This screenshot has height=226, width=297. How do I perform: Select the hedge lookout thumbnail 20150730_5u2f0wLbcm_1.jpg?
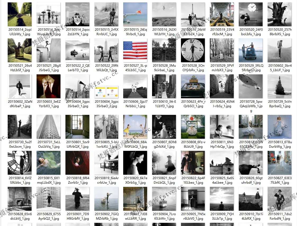(20, 127)
